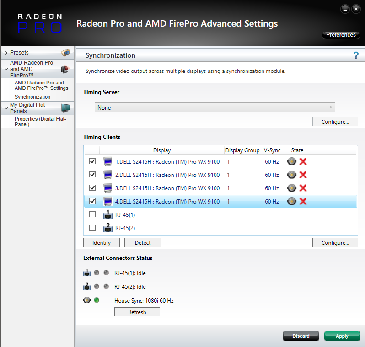Click monitor icon for 3.DELL S2415H

pos(108,188)
